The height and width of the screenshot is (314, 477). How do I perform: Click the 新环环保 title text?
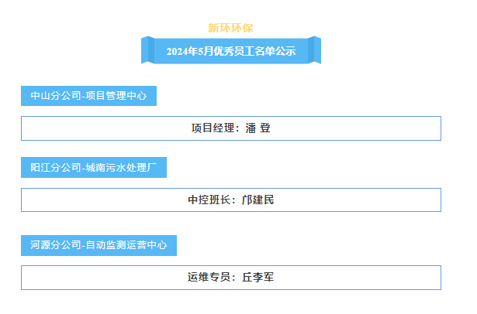[x=230, y=28]
